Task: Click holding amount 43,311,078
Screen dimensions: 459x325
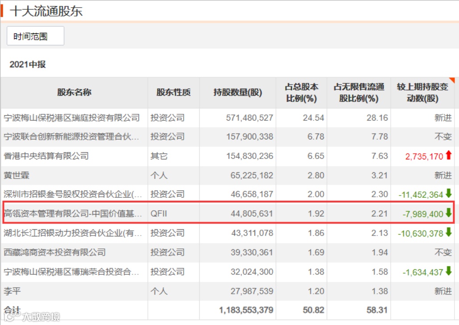Action: click(252, 233)
